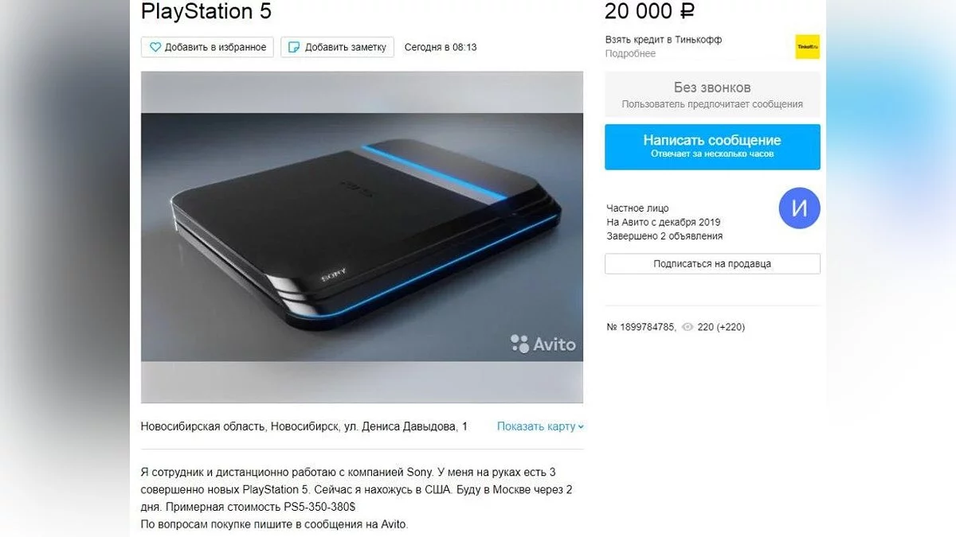Open the PlayStation 5 listing photo

pos(362,237)
